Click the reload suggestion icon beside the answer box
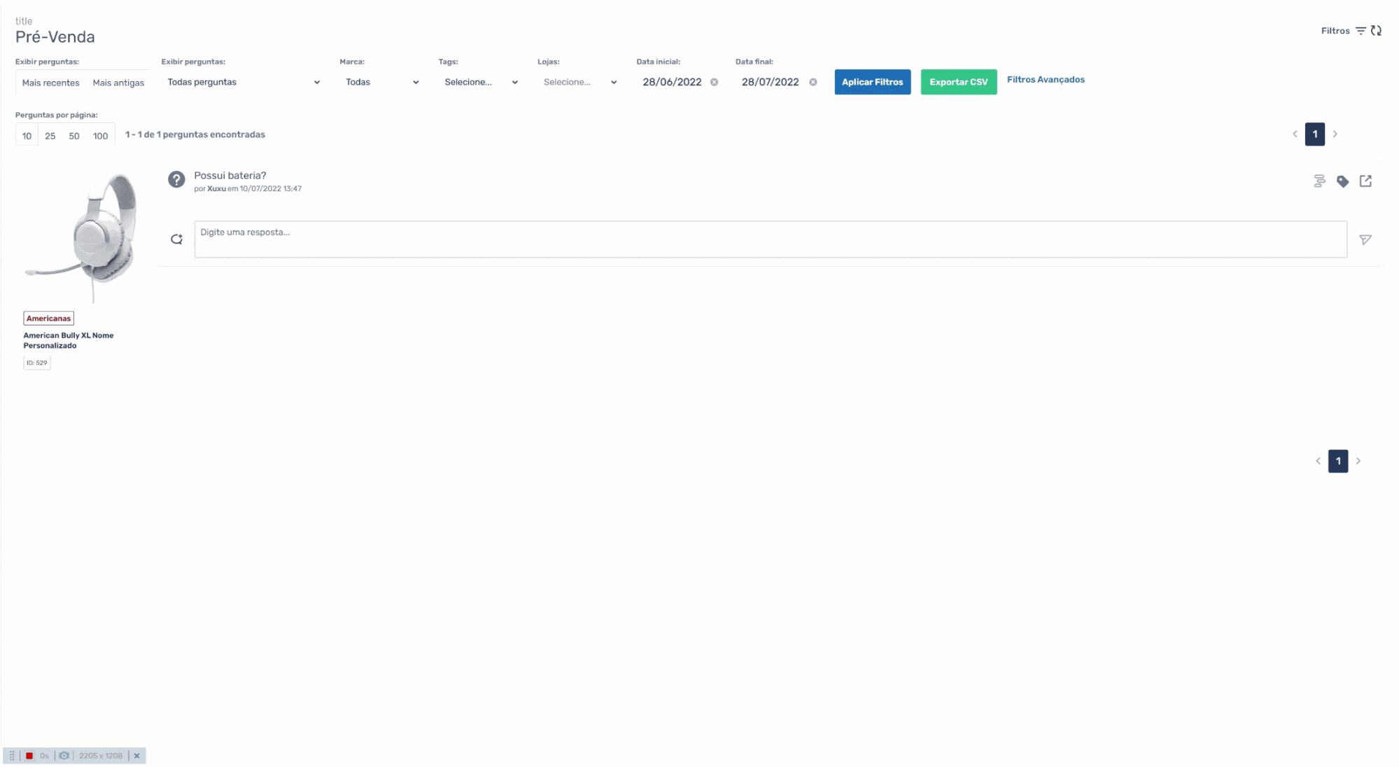 click(176, 239)
